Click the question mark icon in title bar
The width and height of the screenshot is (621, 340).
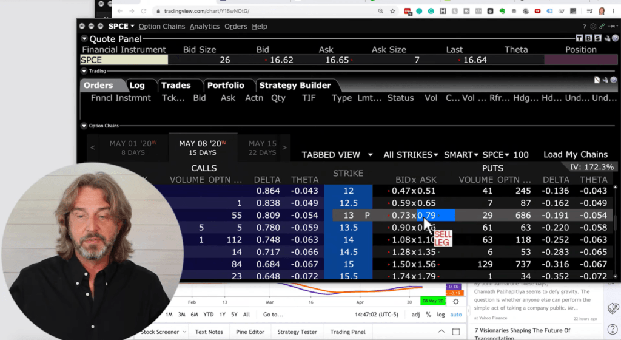[584, 27]
